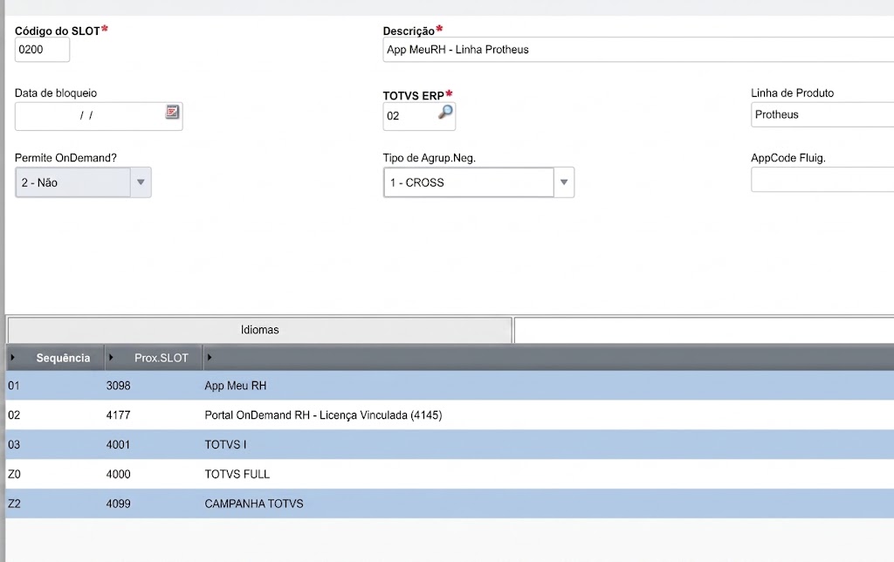Click the Linha de Produto field Protheus
This screenshot has height=562, width=894.
[x=822, y=114]
